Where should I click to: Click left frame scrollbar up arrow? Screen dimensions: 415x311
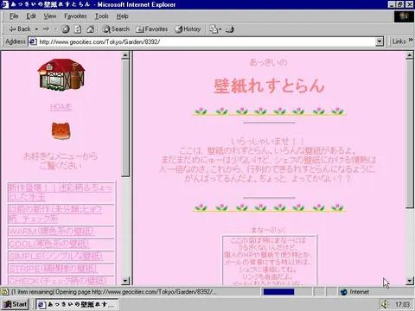pyautogui.click(x=125, y=55)
